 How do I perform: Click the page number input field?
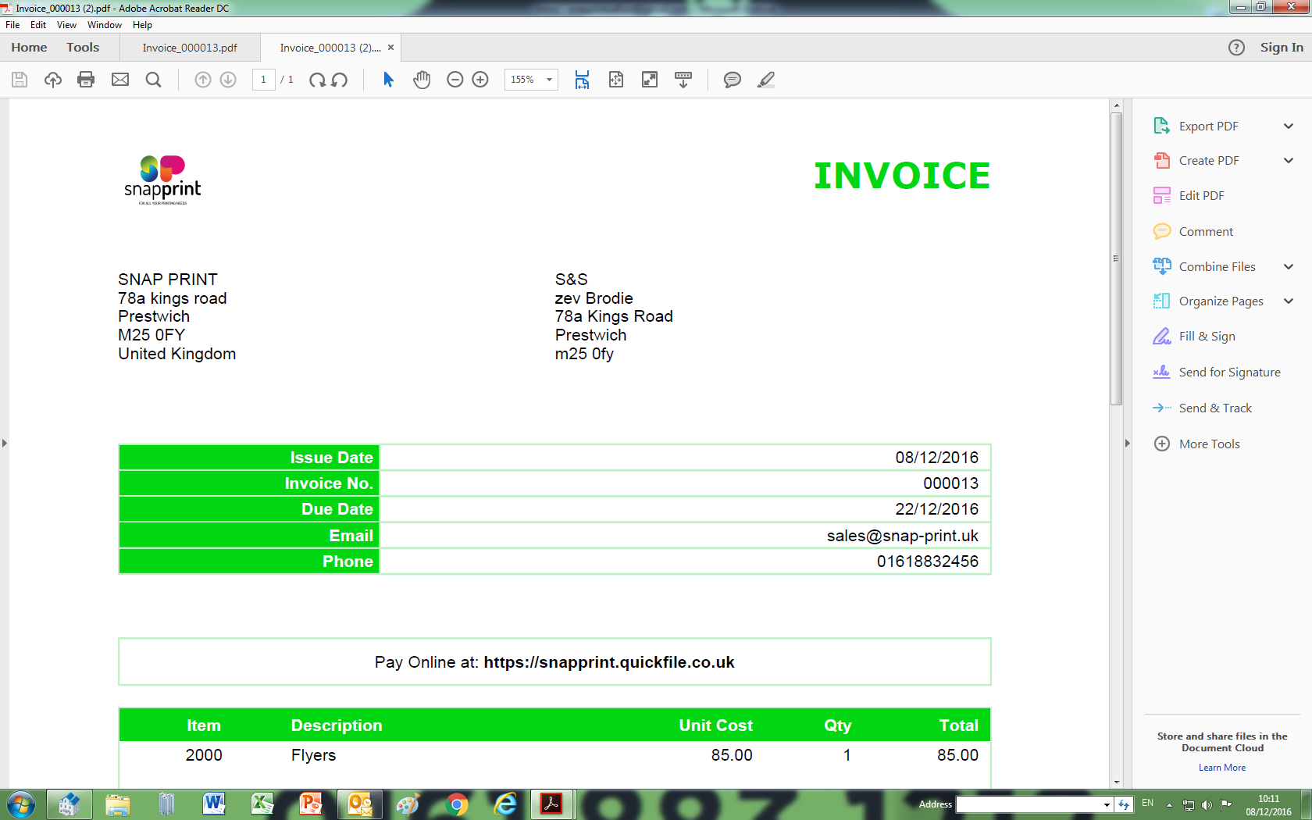(263, 80)
